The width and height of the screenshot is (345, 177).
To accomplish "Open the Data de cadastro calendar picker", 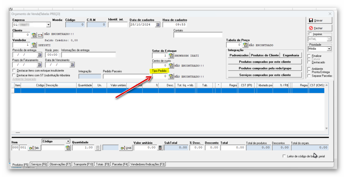I will [x=158, y=25].
